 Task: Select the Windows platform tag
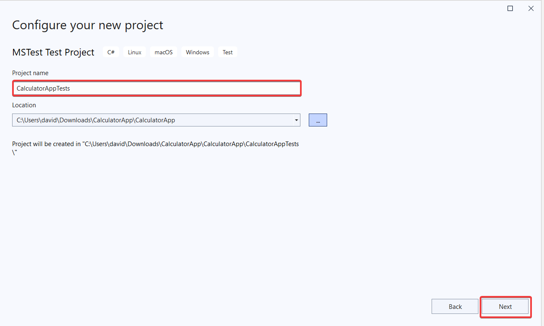197,52
